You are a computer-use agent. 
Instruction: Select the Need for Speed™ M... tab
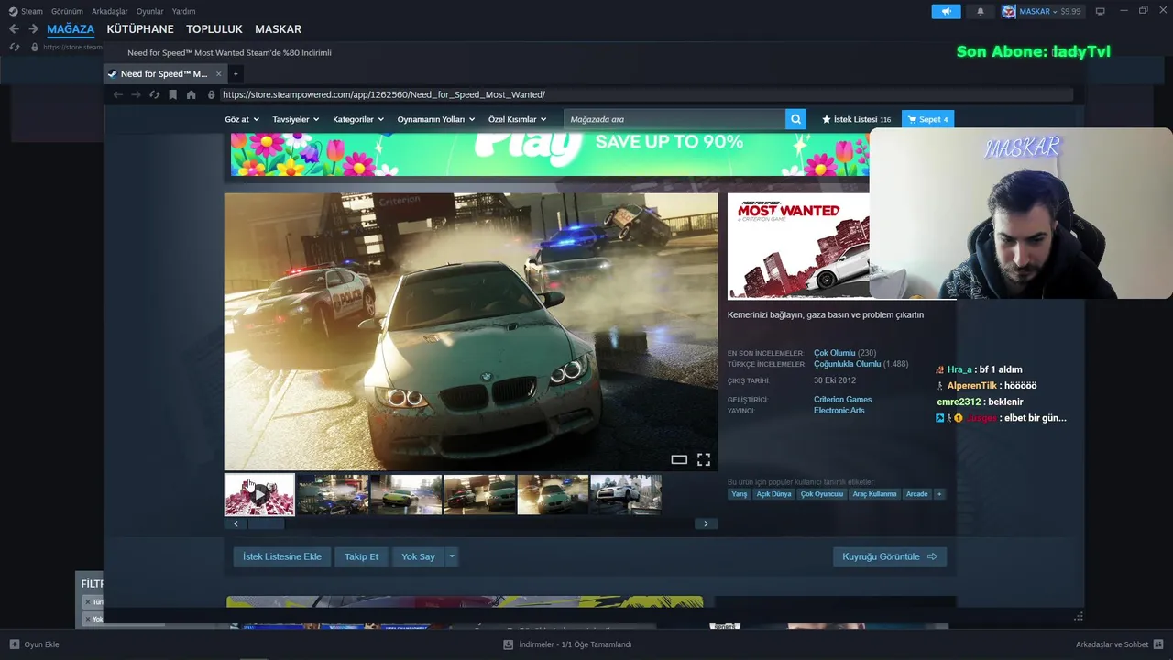click(163, 73)
